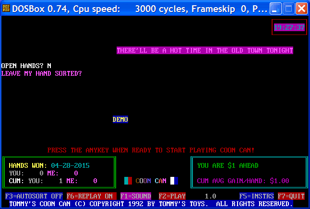Click the YOU ARE $1 AHEAD text
The width and height of the screenshot is (310, 209).
coord(228,165)
